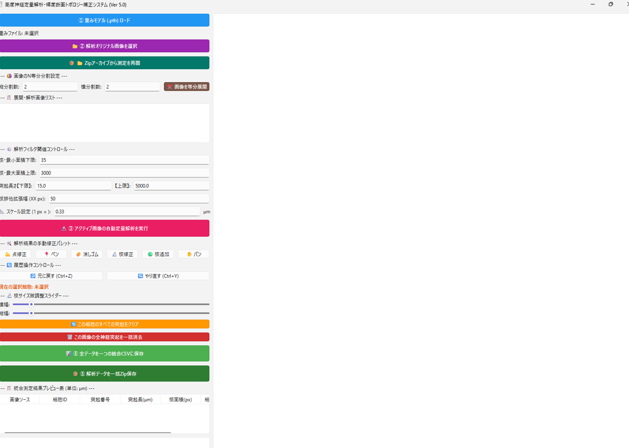629x448 pixels.
Task: Run ③ アクティブ画像の自動定量解析を実行
Action: tap(104, 228)
